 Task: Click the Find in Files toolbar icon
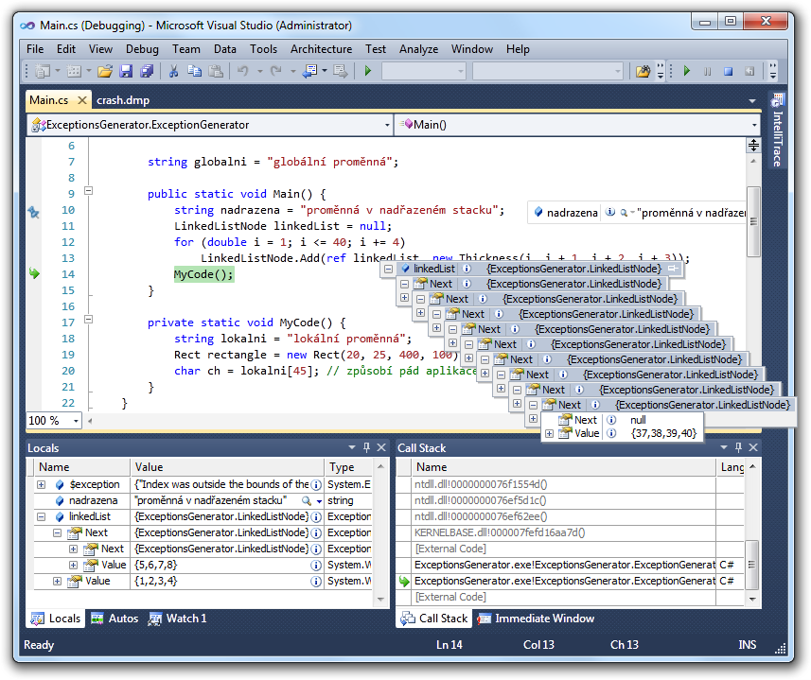pyautogui.click(x=643, y=71)
